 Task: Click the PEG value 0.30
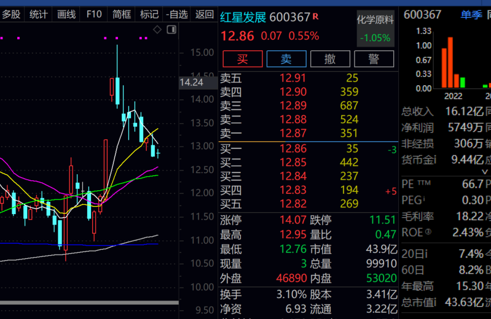[x=473, y=200]
